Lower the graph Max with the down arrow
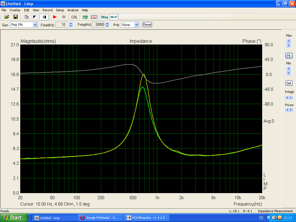296x222 pixels. [288, 45]
